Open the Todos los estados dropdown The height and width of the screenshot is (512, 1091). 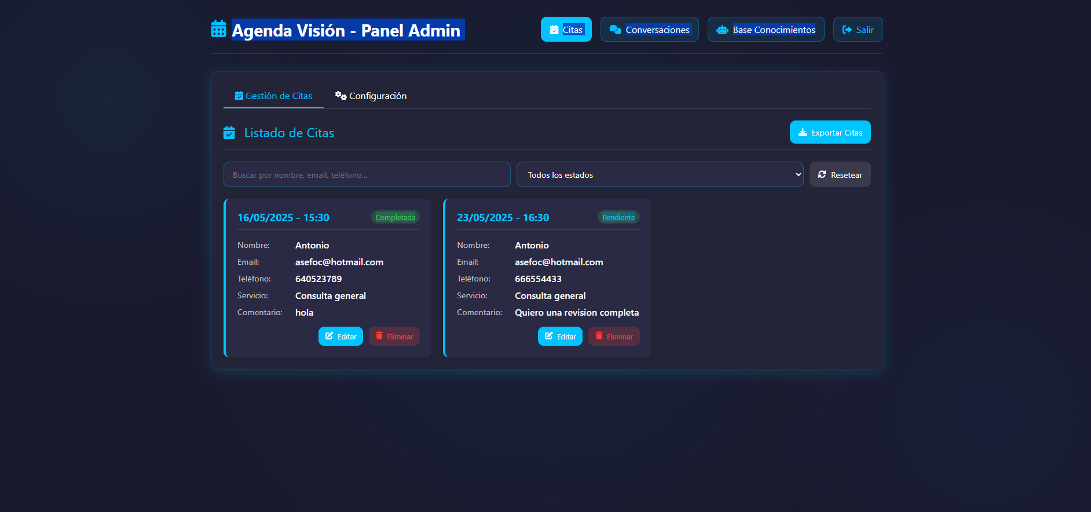(x=660, y=174)
